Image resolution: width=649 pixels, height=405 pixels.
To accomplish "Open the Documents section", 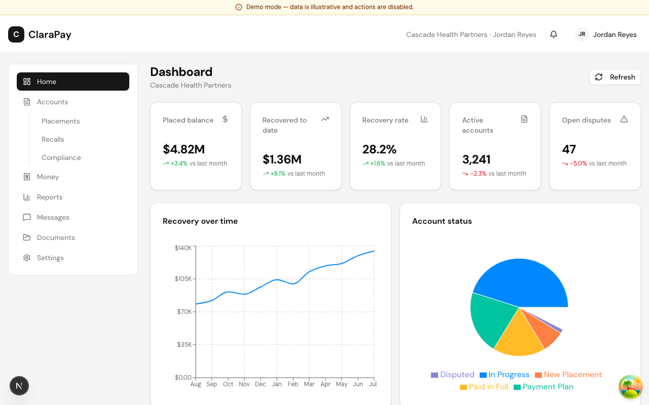I will point(73,237).
